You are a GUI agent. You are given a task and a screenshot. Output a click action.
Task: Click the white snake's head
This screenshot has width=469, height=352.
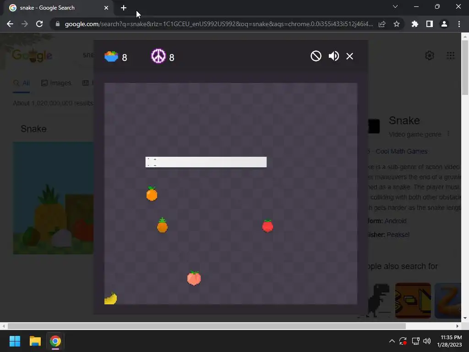tap(152, 162)
